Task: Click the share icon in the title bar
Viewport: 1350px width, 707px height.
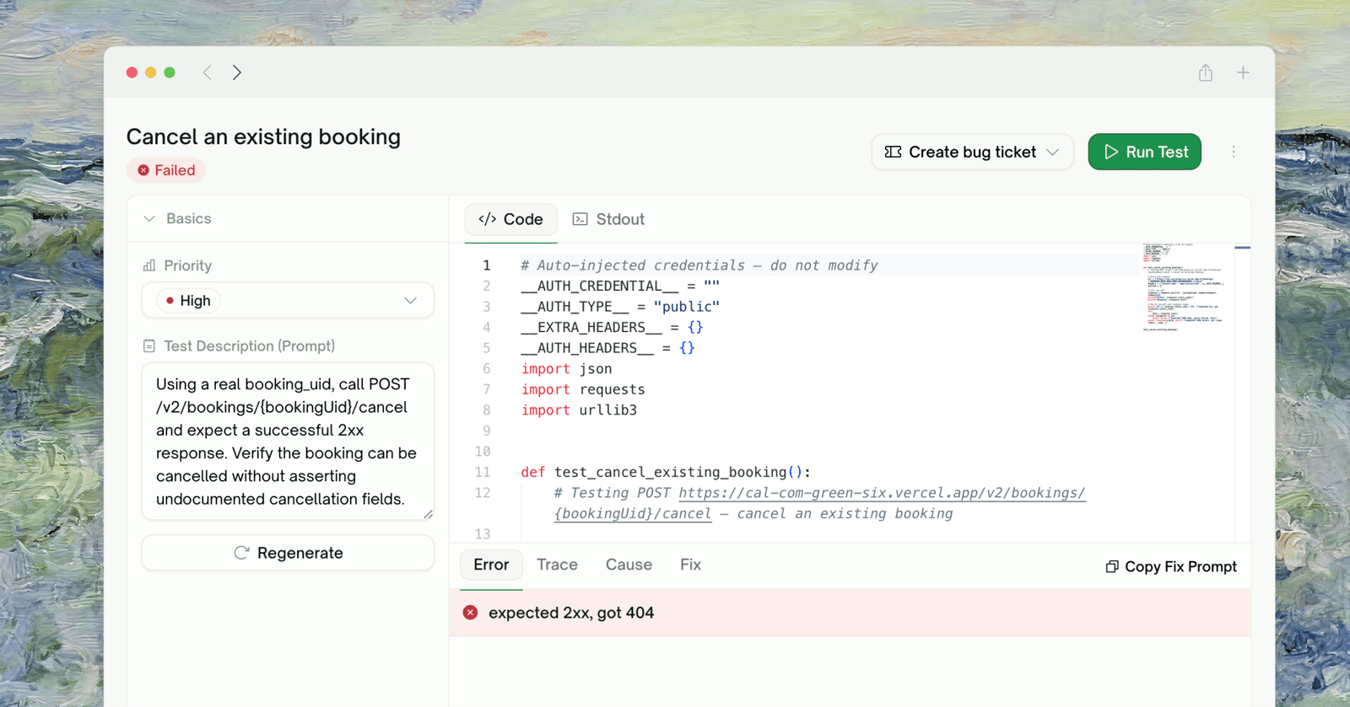Action: [1206, 72]
